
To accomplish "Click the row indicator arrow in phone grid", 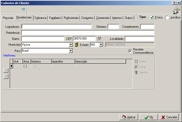I will (x=11, y=66).
